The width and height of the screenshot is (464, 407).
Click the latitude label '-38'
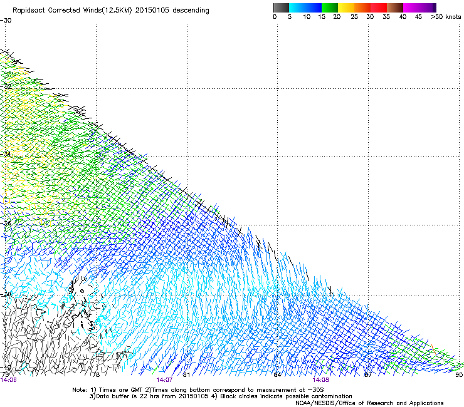6,294
